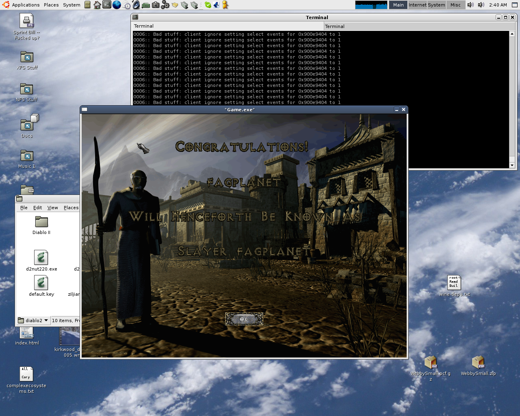Select the NFS Stuff desktop folder

(x=26, y=93)
